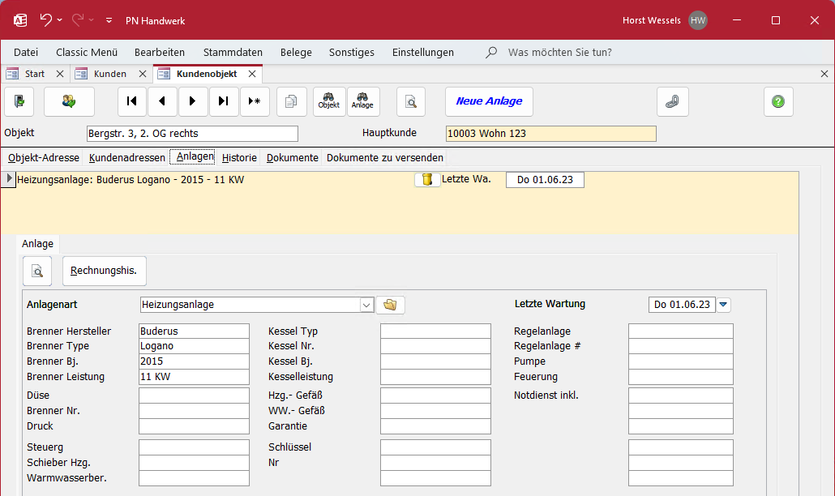The height and width of the screenshot is (496, 835).
Task: Switch to the Historie tab
Action: click(239, 157)
